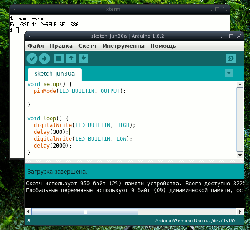Open the Скетч menu
Screen dimensions: 250x230
tap(87, 46)
